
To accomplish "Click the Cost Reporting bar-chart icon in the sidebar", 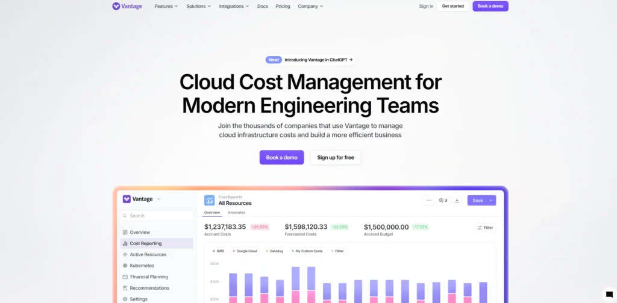I will pos(125,243).
